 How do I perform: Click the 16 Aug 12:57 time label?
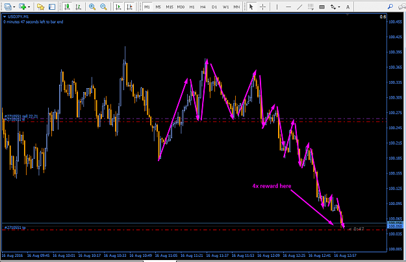click(345, 256)
